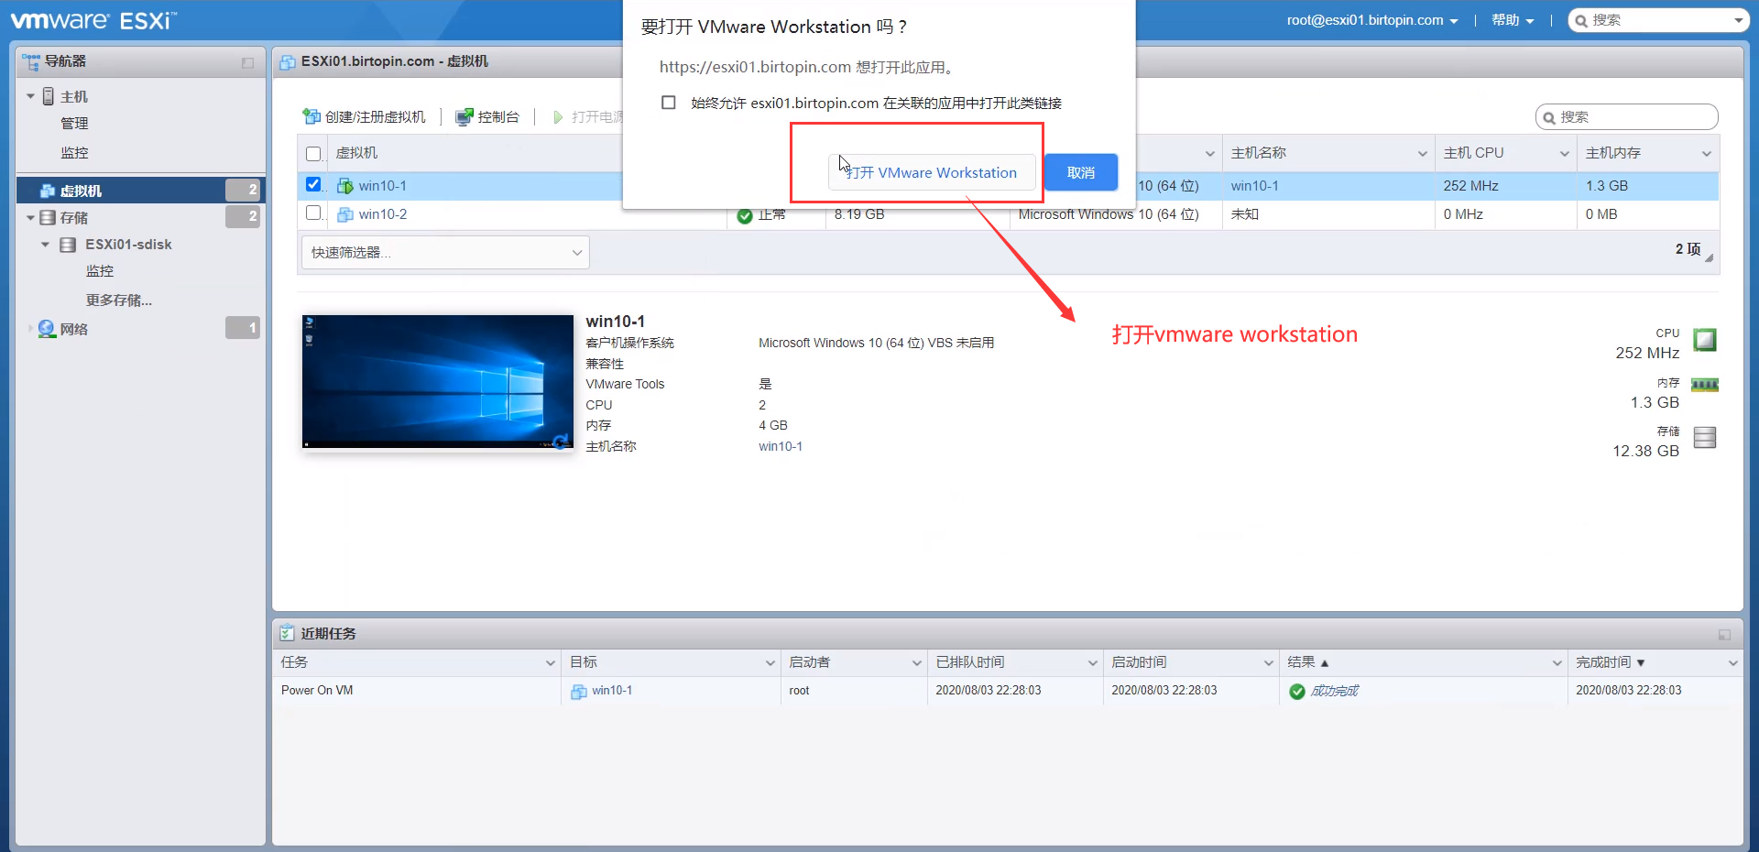Click the win10-1 icon in recent tasks

pos(579,692)
